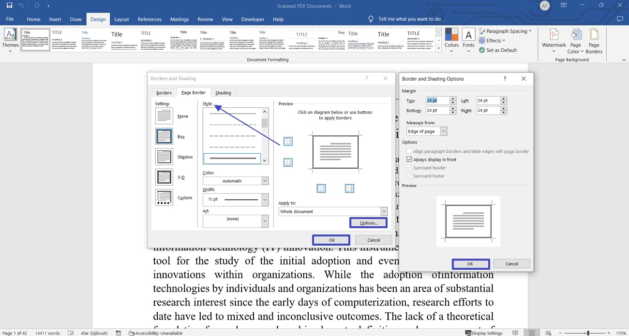Screen dimensions: 629x336
Task: Expand the border Color dropdown
Action: click(264, 180)
